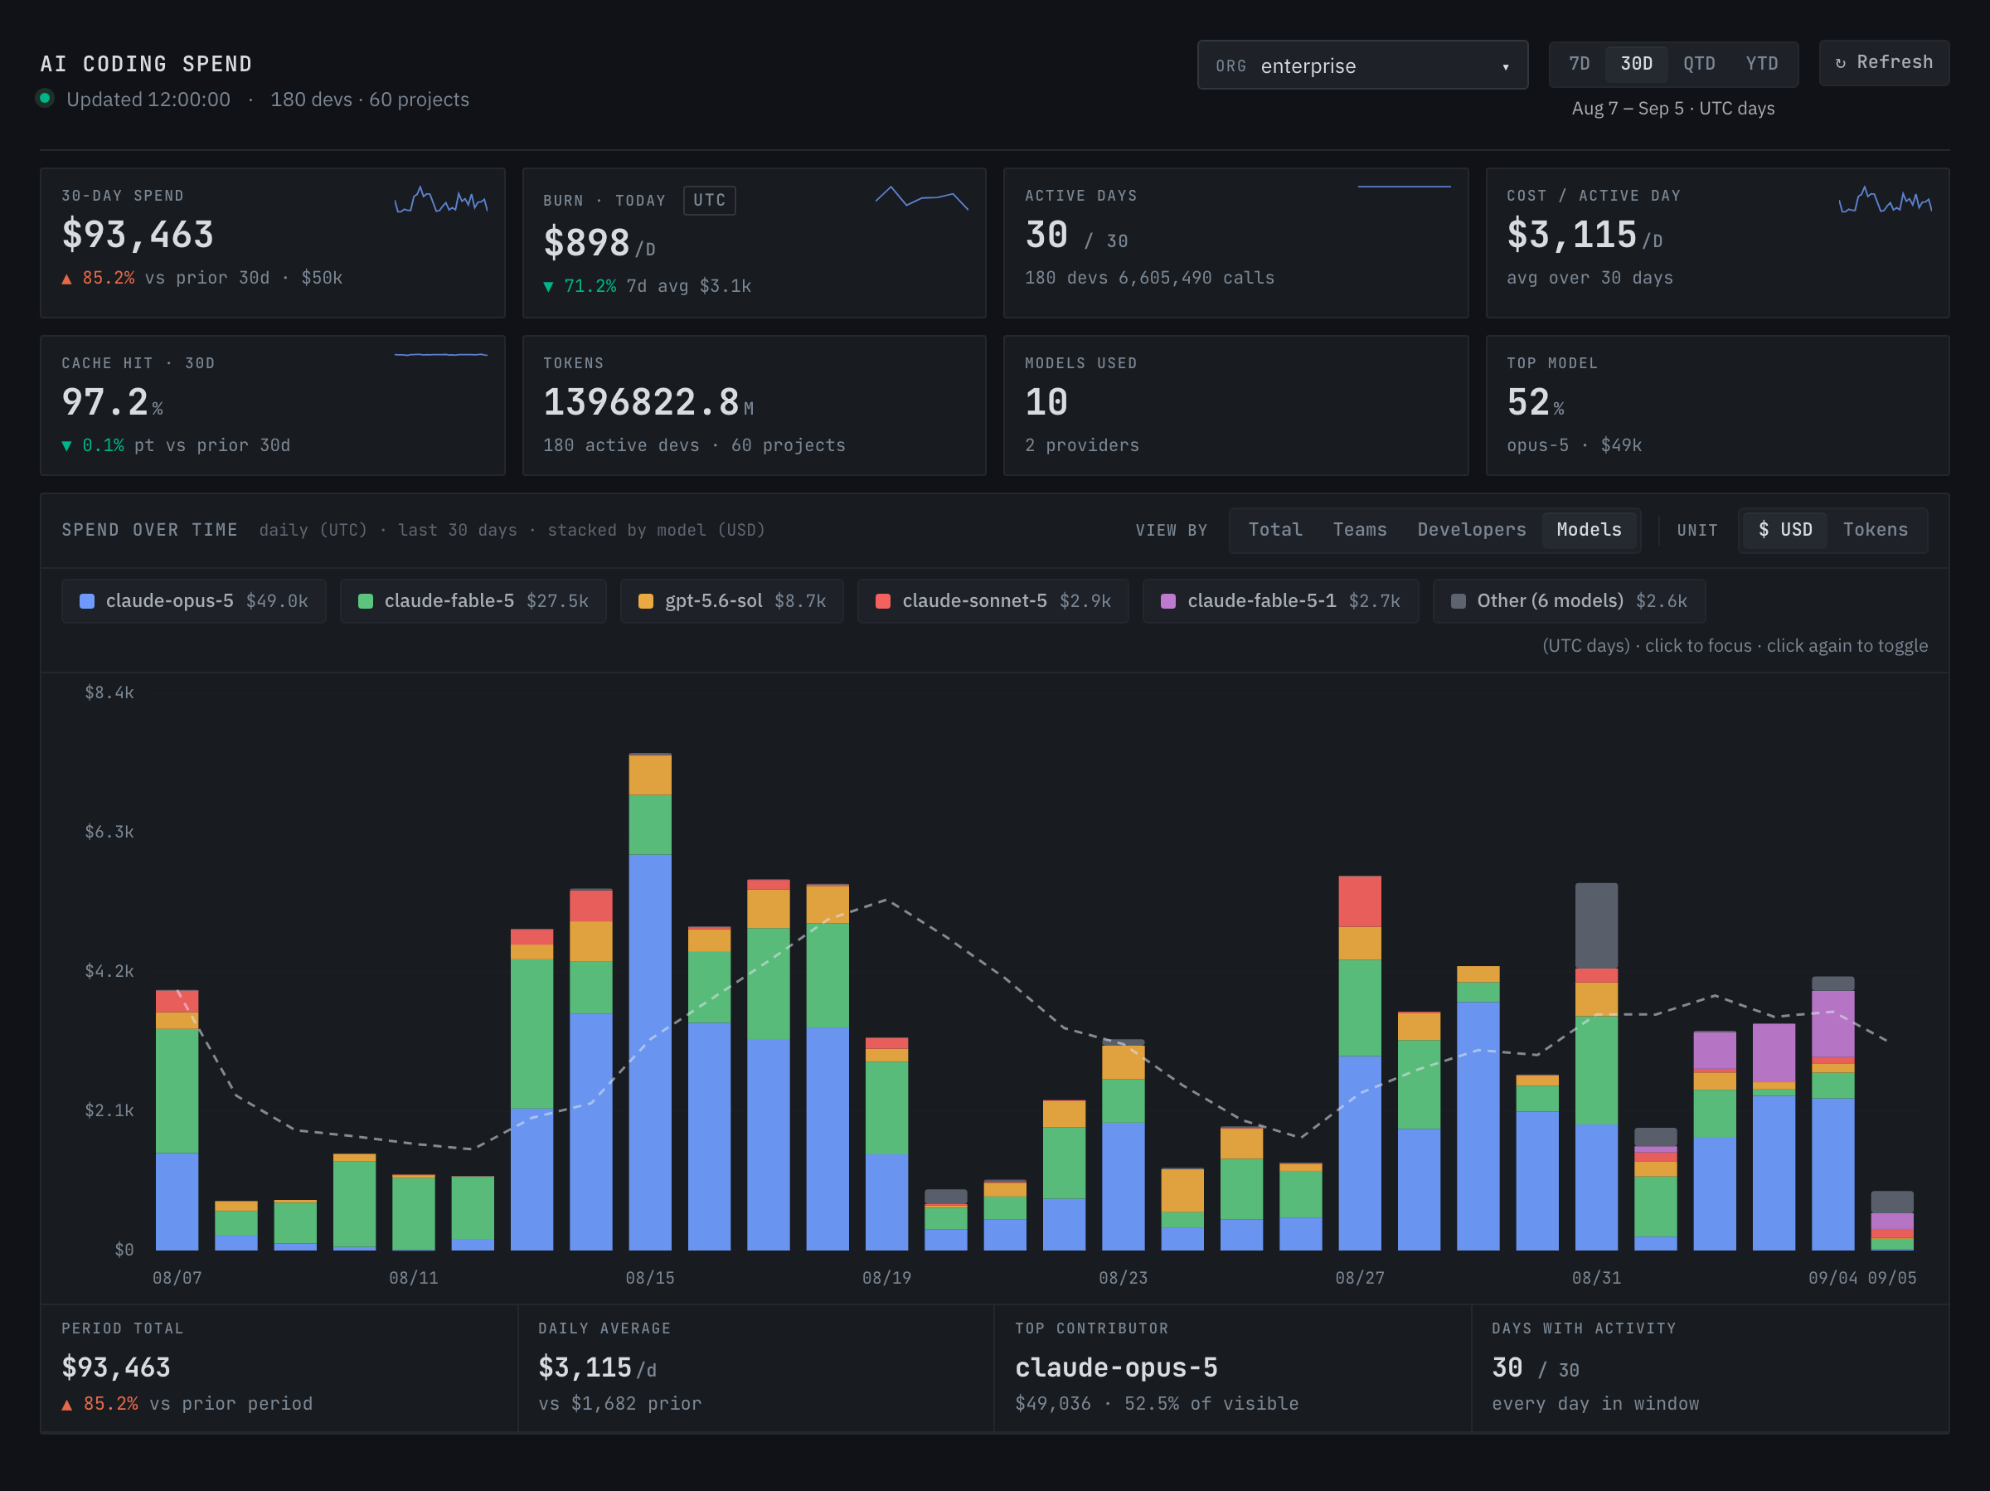
Task: Click the Models Used 10 value
Action: 1046,402
